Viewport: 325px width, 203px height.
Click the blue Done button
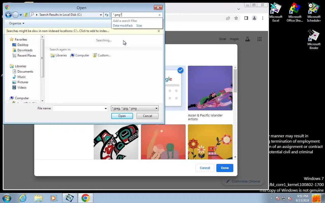click(x=225, y=168)
